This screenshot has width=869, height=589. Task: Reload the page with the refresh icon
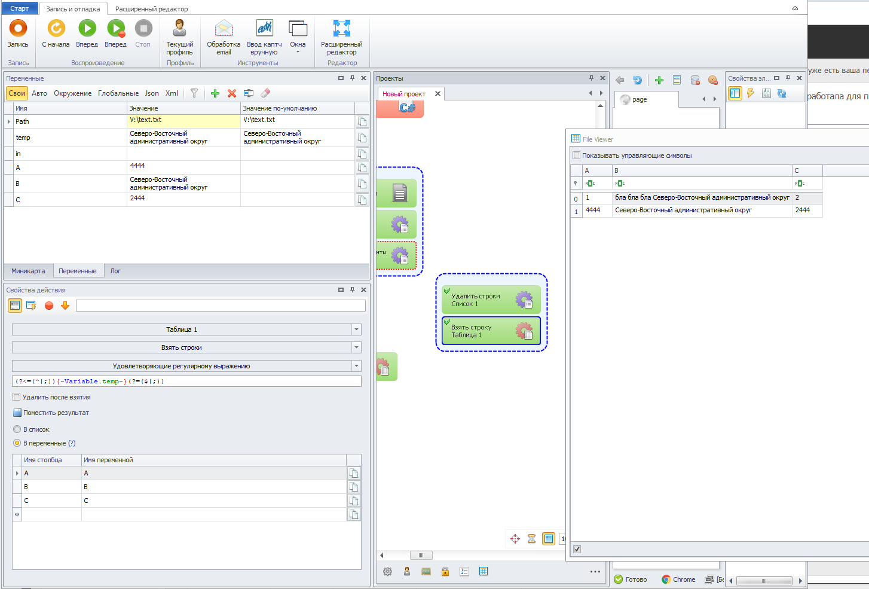[x=637, y=80]
